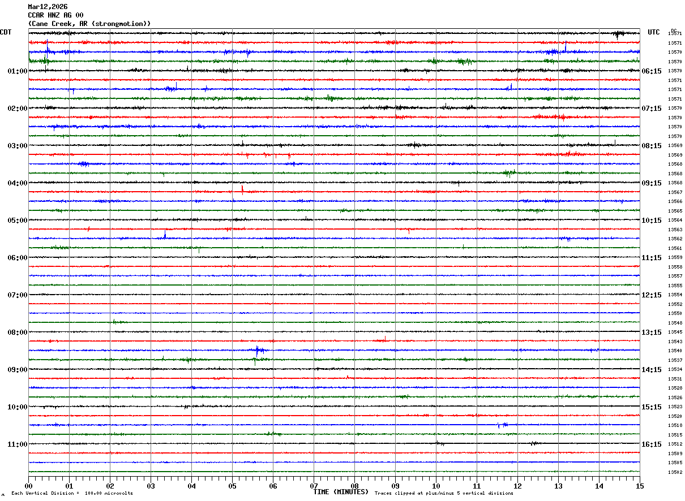The image size is (685, 501).
Task: Click the traces clipped footnote text
Action: pos(444,494)
